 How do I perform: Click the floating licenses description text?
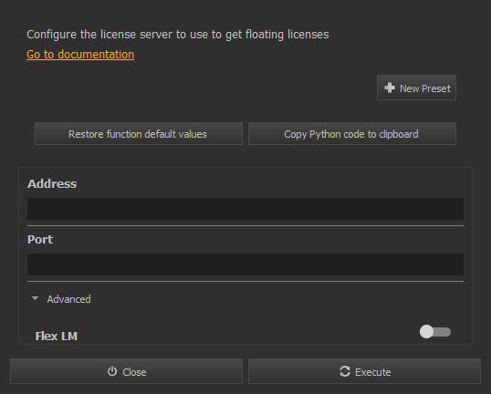[x=178, y=35]
